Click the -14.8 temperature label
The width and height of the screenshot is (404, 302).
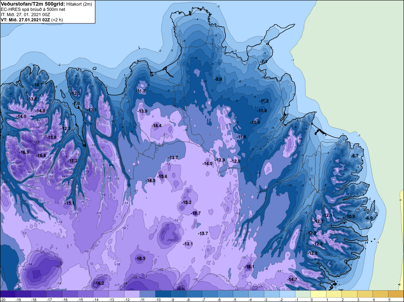coord(40,111)
